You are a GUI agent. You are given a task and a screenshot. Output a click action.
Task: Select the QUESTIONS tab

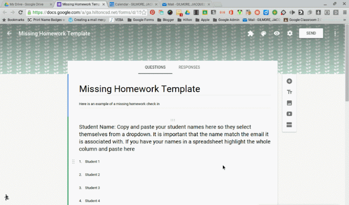[155, 67]
